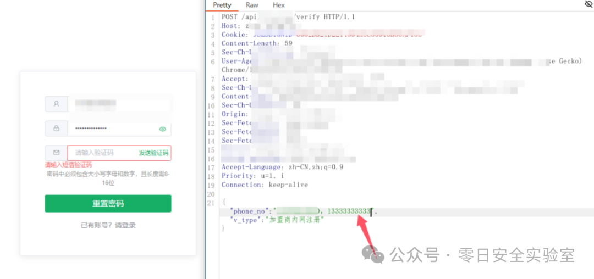Image resolution: width=594 pixels, height=279 pixels.
Task: Click the password rule hint text
Action: click(x=108, y=178)
